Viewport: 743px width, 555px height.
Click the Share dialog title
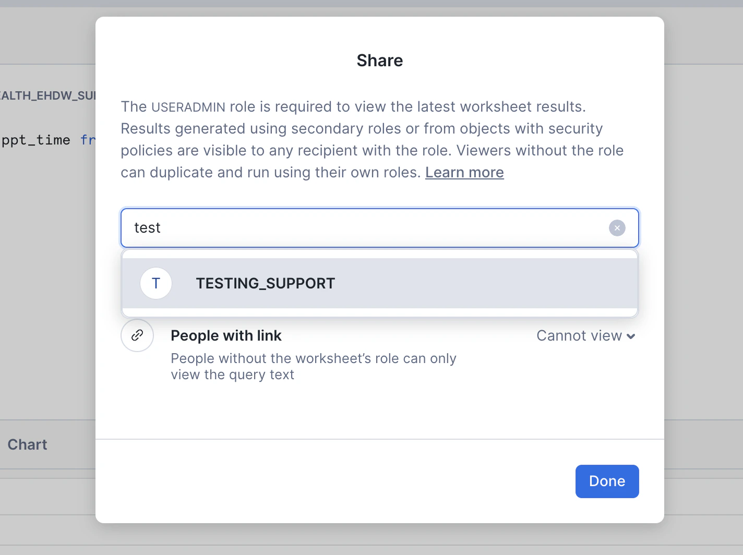[379, 61]
